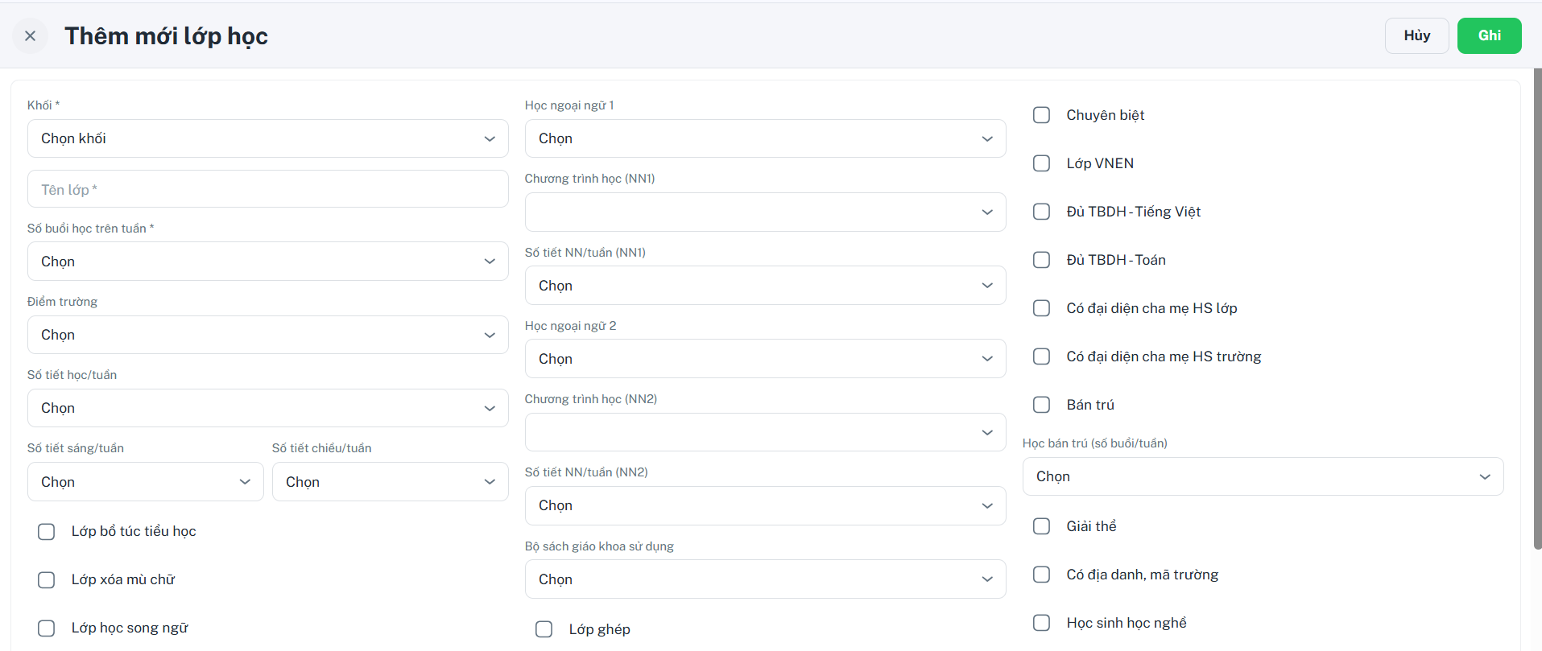Open Số tiết chiều/tuần dropdown

390,482
